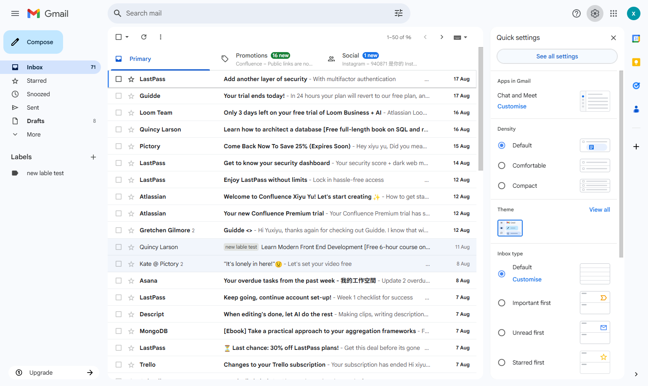Star the Guidde trial ends email
This screenshot has width=648, height=386.
131,96
